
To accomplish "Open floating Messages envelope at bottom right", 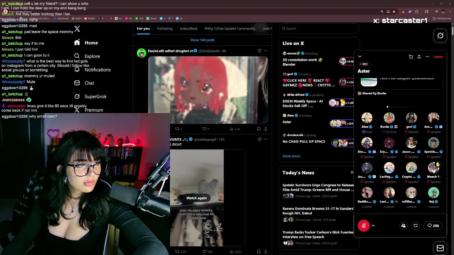I will click(440, 248).
